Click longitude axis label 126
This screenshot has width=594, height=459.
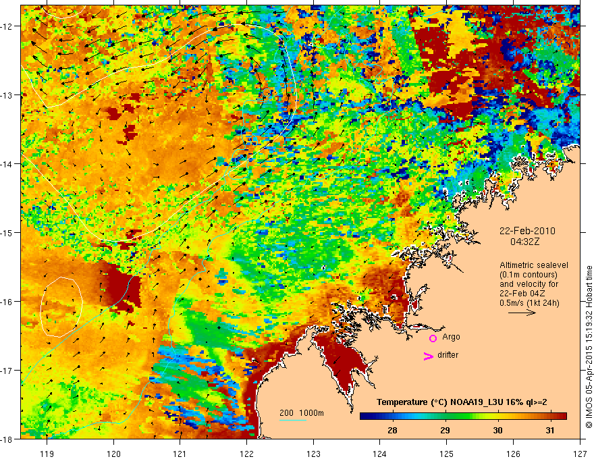click(513, 454)
